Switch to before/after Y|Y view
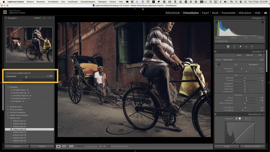Viewport: 270px width, 152px height. (71, 147)
